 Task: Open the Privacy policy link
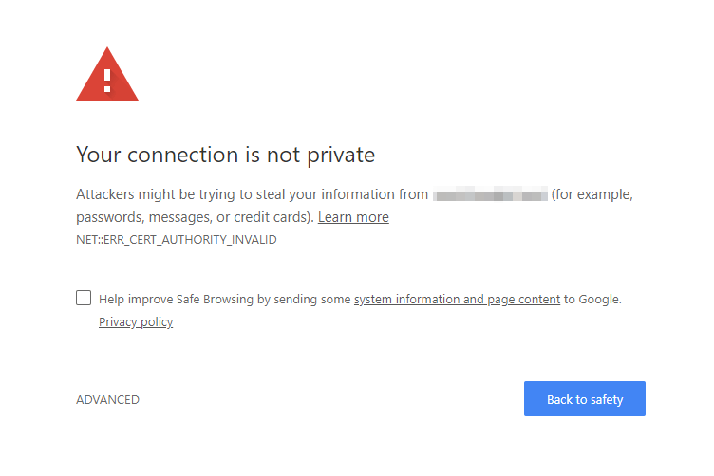pyautogui.click(x=136, y=321)
